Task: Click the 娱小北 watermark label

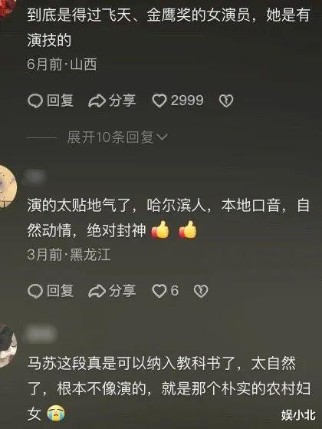Action: (298, 414)
